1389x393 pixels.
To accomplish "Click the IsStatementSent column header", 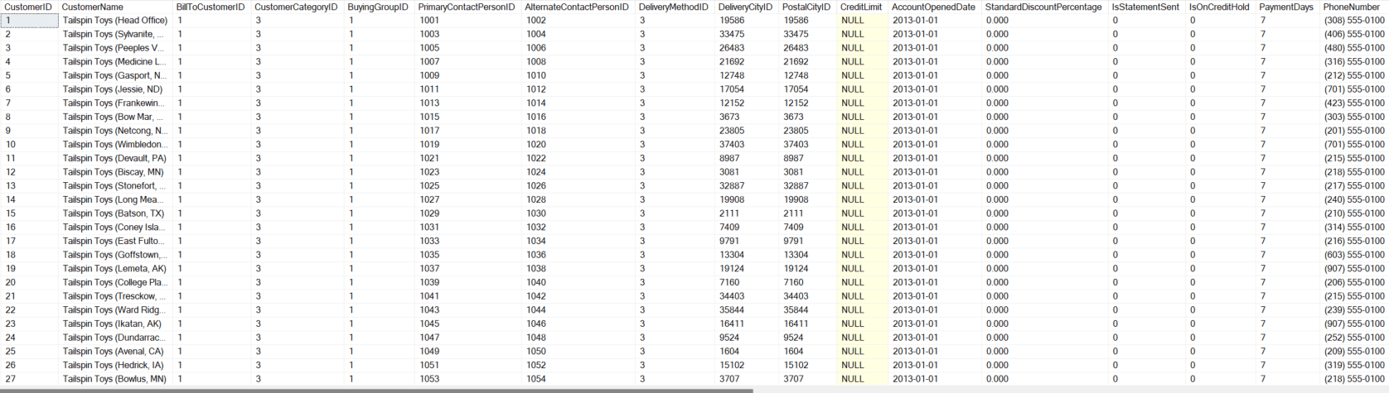I will [x=1147, y=7].
